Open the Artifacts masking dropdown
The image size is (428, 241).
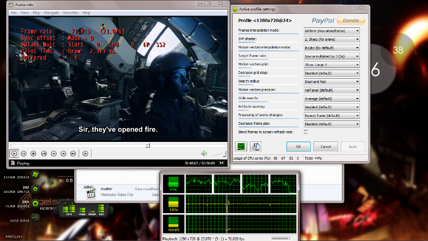tap(332, 107)
